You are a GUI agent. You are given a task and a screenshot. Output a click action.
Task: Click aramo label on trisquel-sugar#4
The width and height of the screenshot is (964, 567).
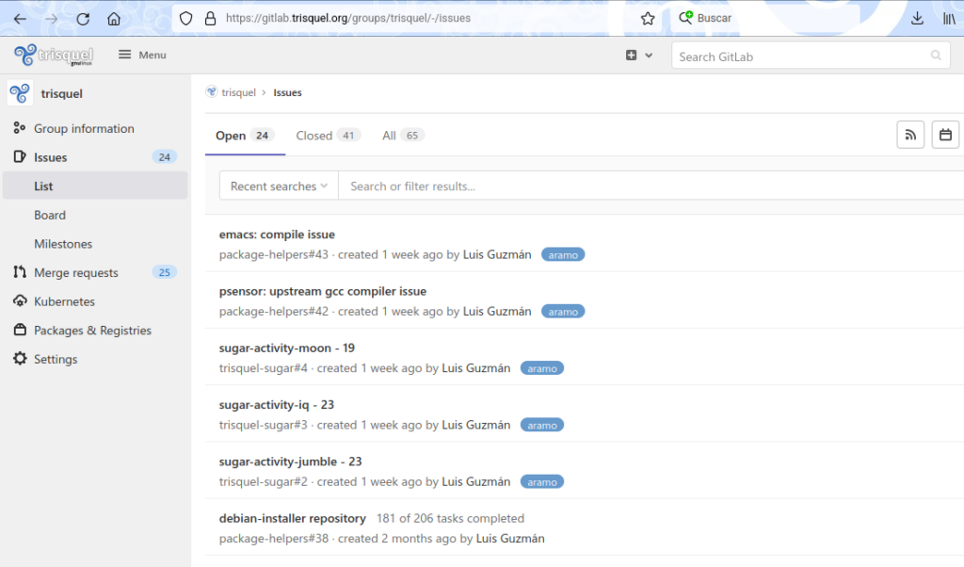coord(541,368)
